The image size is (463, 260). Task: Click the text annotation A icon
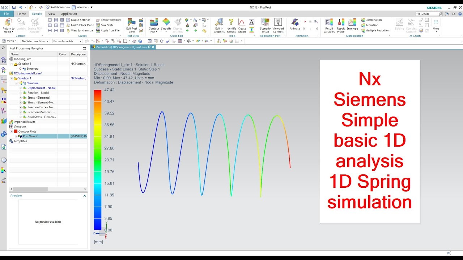(252, 22)
